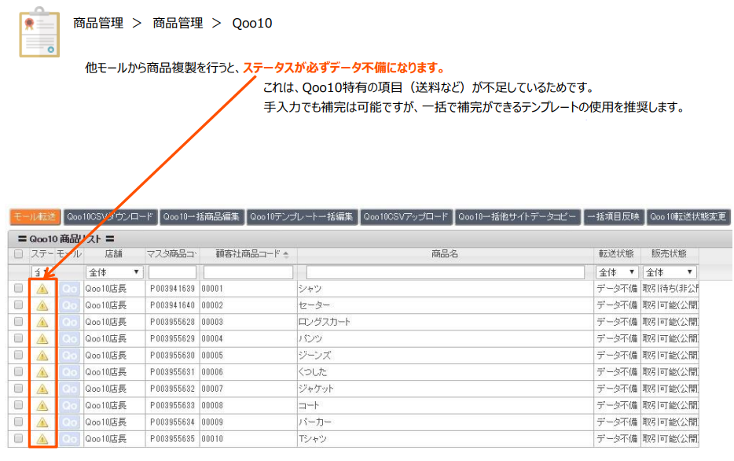
Task: Click Qoo10CSVダウンロード button
Action: [x=110, y=217]
